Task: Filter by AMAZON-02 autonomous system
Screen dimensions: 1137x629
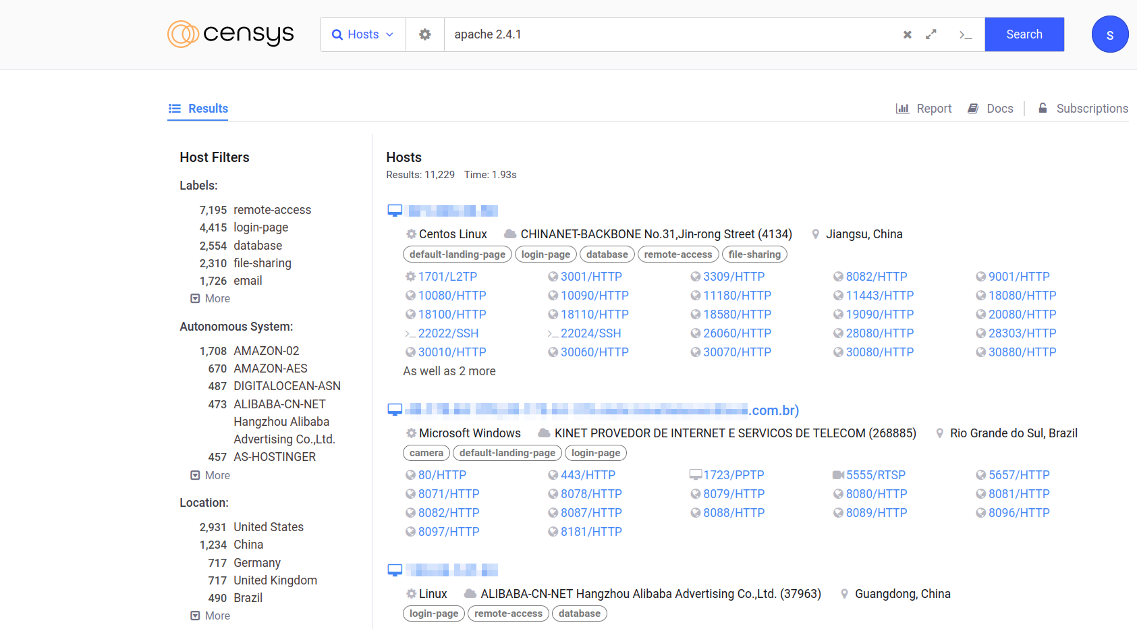Action: coord(266,351)
